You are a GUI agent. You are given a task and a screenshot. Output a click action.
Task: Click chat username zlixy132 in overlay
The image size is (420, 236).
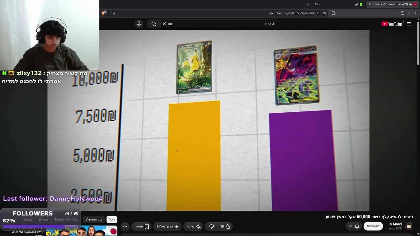(x=29, y=73)
